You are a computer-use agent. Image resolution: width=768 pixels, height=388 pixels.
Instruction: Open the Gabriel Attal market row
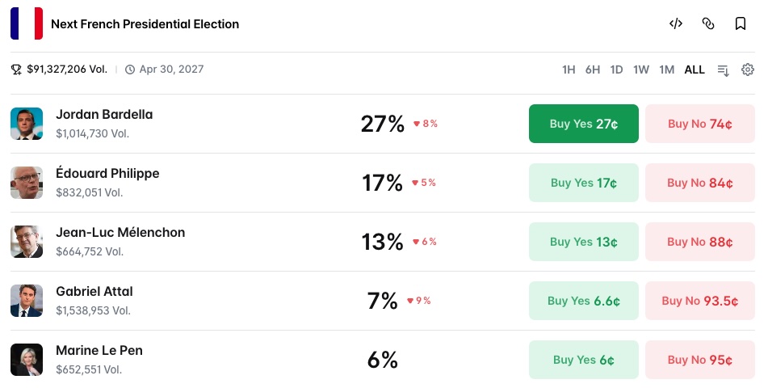pyautogui.click(x=383, y=301)
